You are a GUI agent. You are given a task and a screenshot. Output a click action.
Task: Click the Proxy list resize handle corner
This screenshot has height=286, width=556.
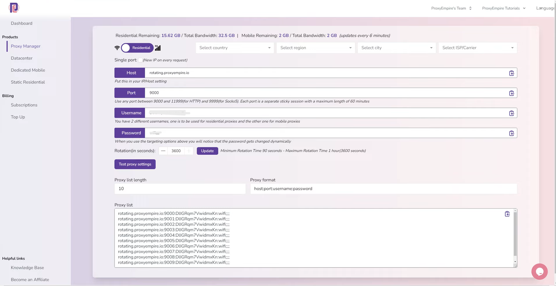pyautogui.click(x=515, y=266)
